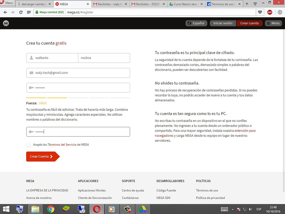Close the descargar camtasia tab
Image resolution: width=285 pixels, height=214 pixels.
tap(50, 4)
